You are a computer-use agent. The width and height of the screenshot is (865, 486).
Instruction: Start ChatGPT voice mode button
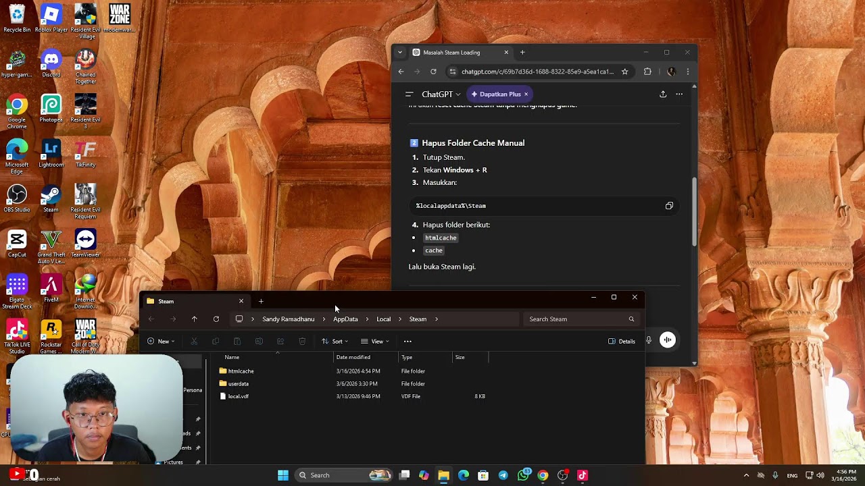(x=667, y=340)
